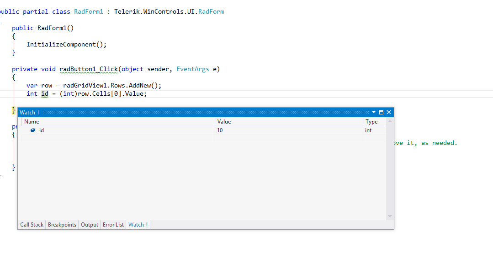Screen dimensions: 493x253
Task: Click the watch list scroll up arrow
Action: pyautogui.click(x=390, y=121)
